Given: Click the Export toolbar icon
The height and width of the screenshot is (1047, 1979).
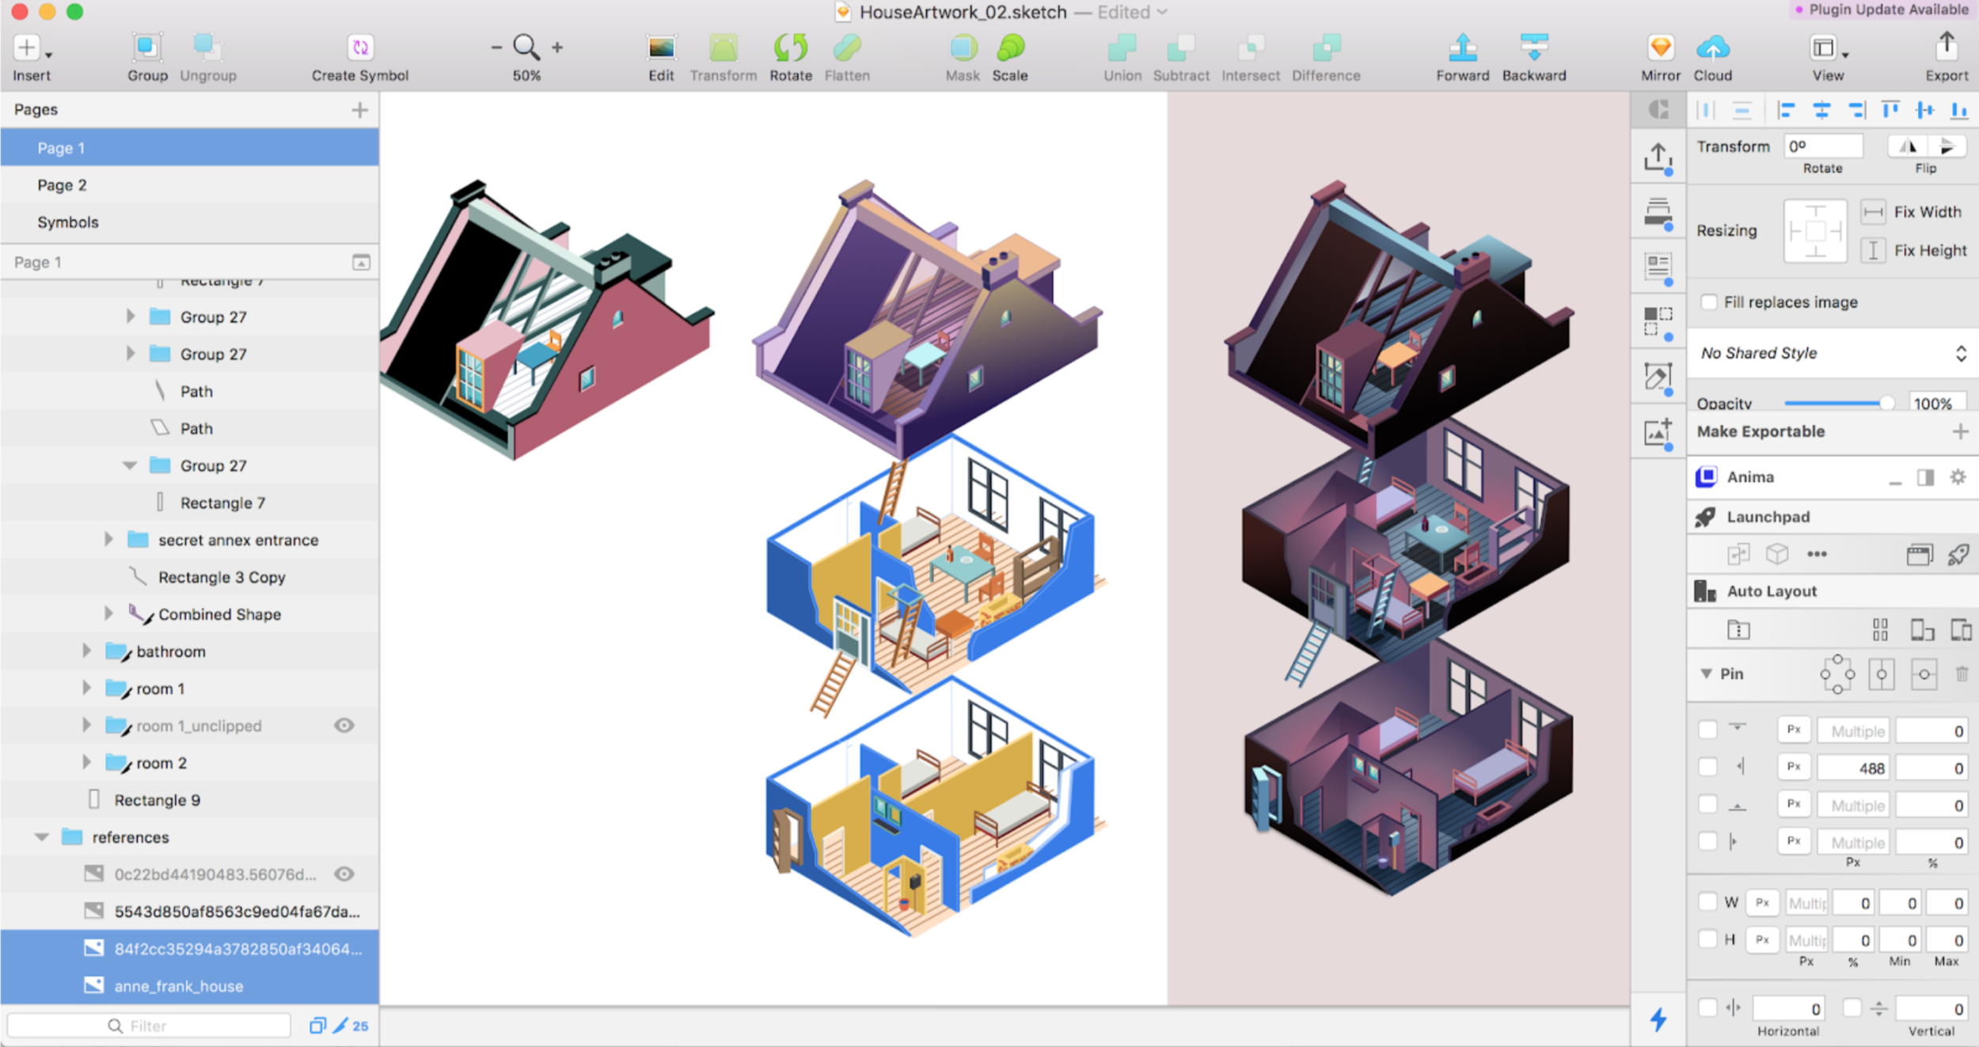Looking at the screenshot, I should click(1946, 47).
